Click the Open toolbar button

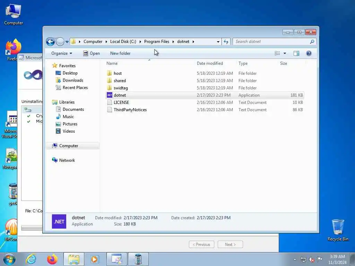point(92,53)
